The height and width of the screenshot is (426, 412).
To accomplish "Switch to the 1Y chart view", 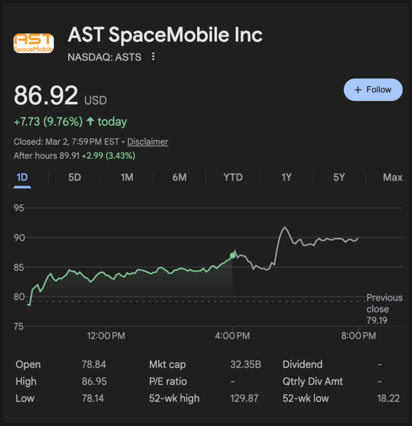I will tap(286, 177).
